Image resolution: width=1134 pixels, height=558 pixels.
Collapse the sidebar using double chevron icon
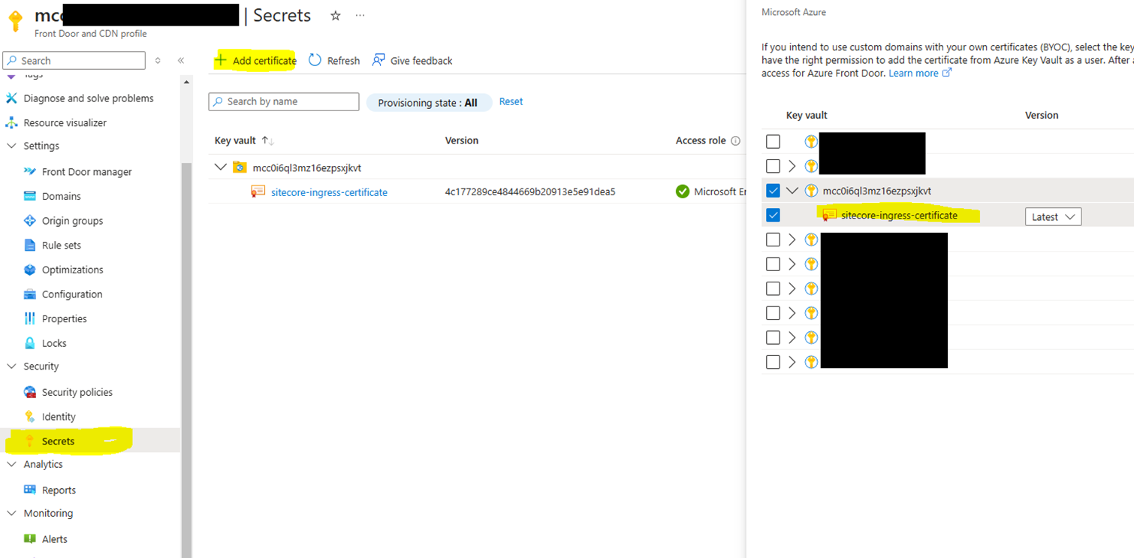click(181, 60)
